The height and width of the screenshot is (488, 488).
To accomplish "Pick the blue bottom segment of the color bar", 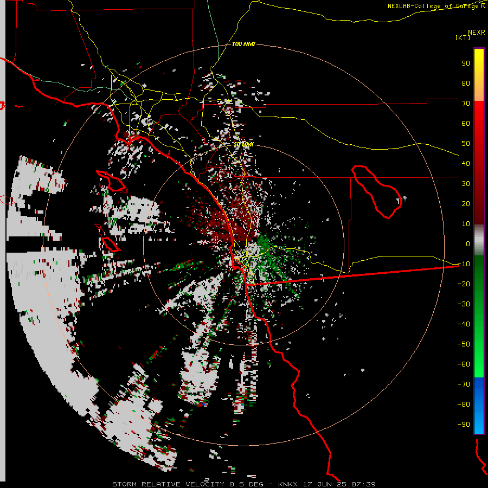I will click(x=479, y=405).
